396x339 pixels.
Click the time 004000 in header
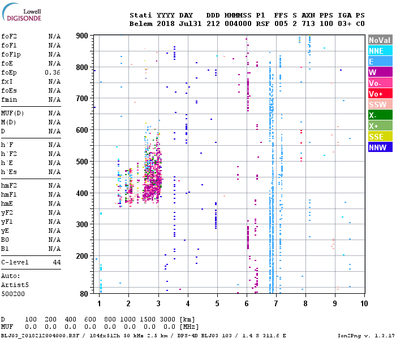[x=238, y=24]
